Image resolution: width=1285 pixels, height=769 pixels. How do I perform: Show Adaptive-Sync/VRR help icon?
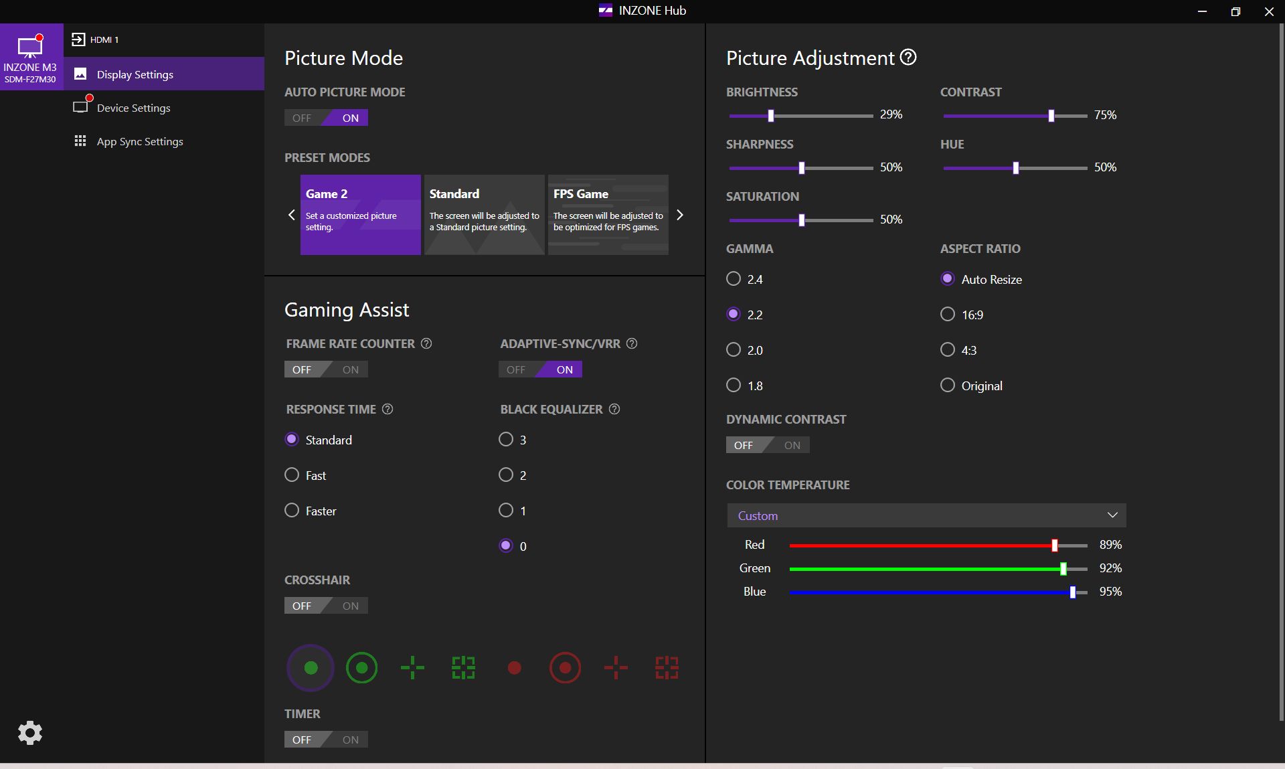pos(632,343)
